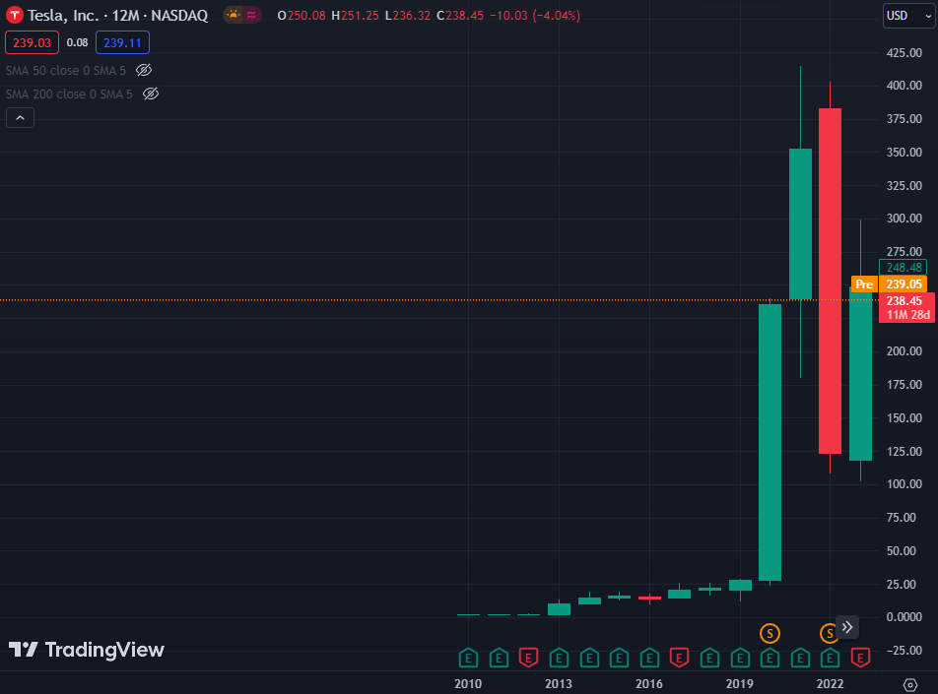Open chart settings gear icon
The image size is (938, 694).
click(909, 684)
